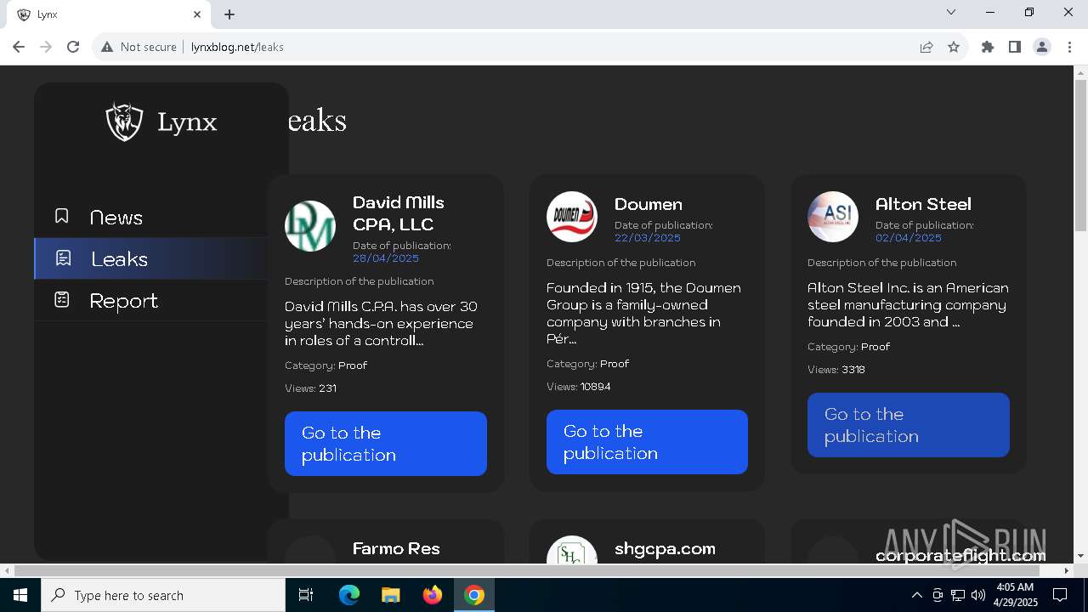Open File Explorer from taskbar
Viewport: 1088px width, 612px height.
click(390, 595)
